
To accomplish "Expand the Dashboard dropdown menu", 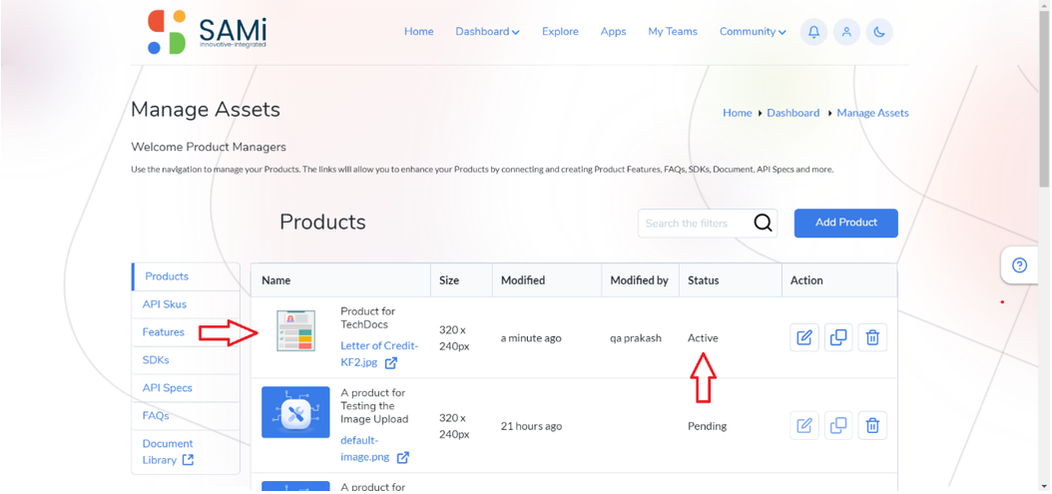I will [487, 32].
